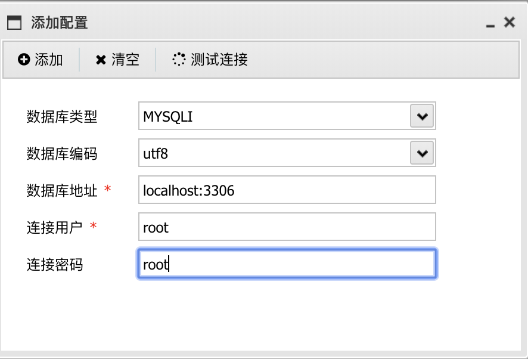This screenshot has height=359, width=528.
Task: Click the chevron arrow of 数据库编码 selector
Action: pos(422,153)
